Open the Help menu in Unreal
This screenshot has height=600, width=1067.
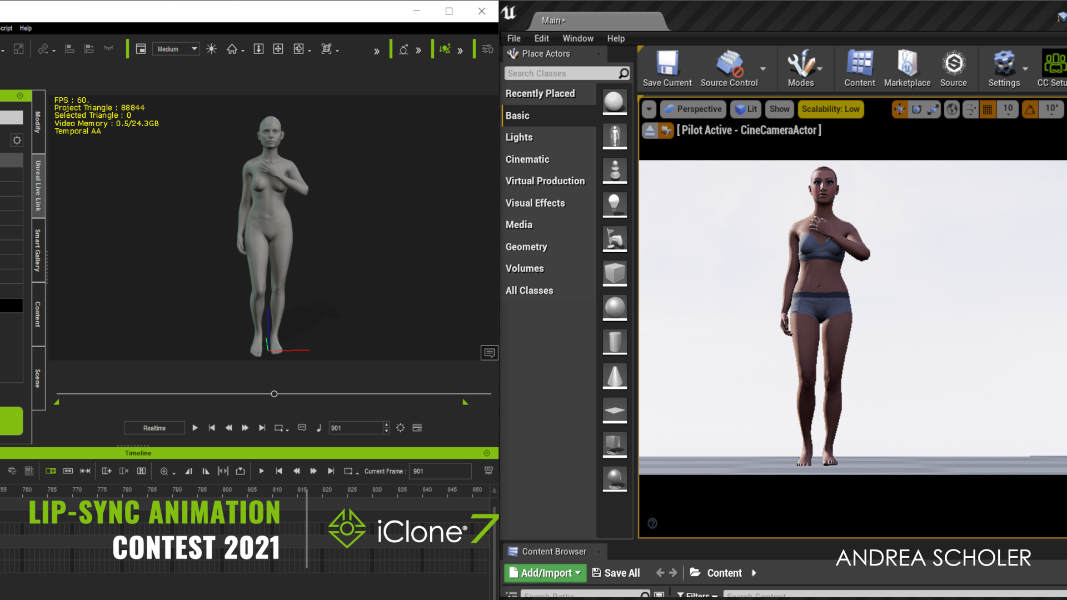pyautogui.click(x=616, y=38)
